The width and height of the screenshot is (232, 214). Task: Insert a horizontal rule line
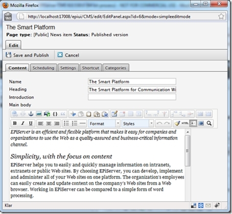pyautogui.click(x=82, y=123)
